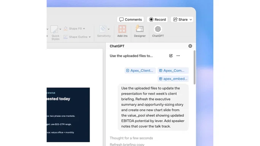Open the Comments pane
Image resolution: width=260 pixels, height=146 pixels.
pyautogui.click(x=130, y=19)
